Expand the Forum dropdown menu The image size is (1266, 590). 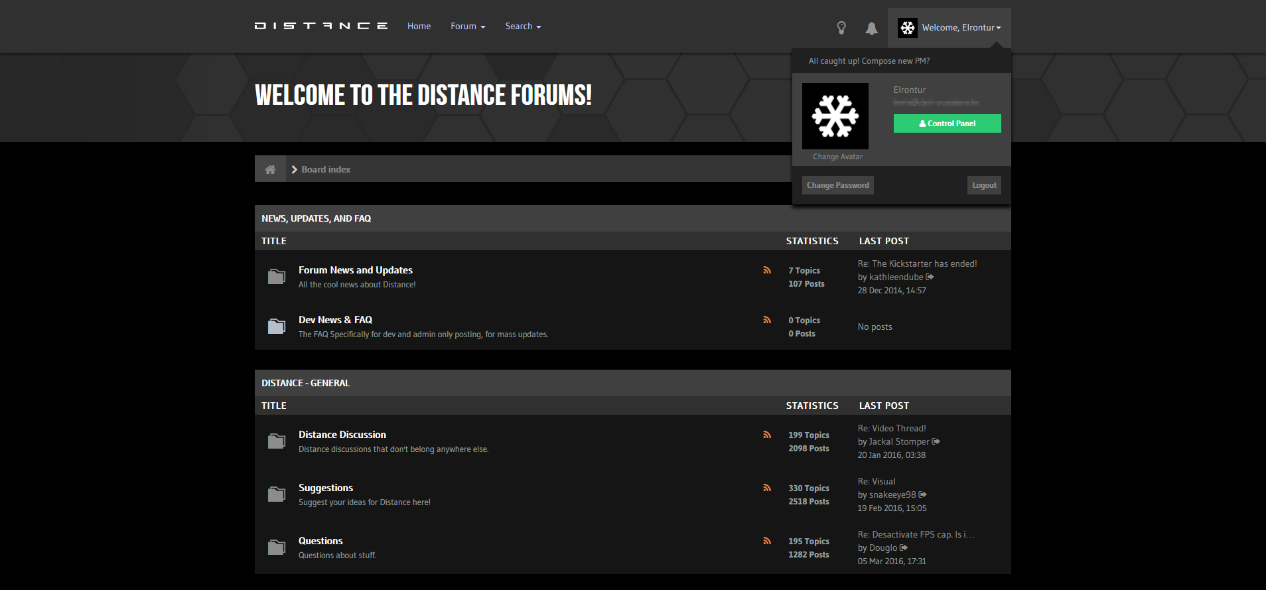click(468, 27)
